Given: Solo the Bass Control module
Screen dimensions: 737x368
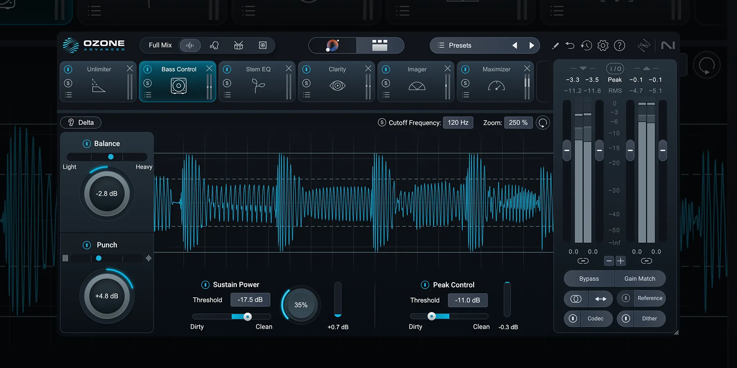Looking at the screenshot, I should 148,83.
